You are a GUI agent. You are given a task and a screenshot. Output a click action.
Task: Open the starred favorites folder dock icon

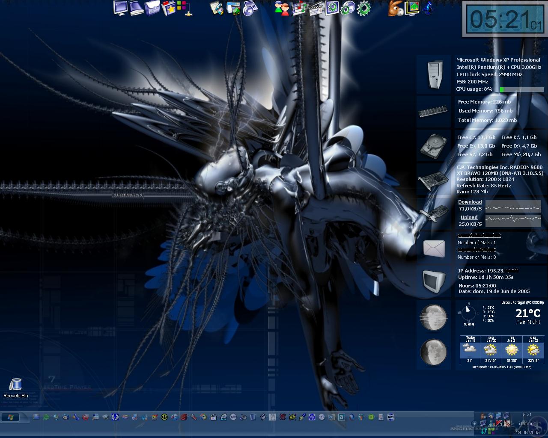point(168,8)
